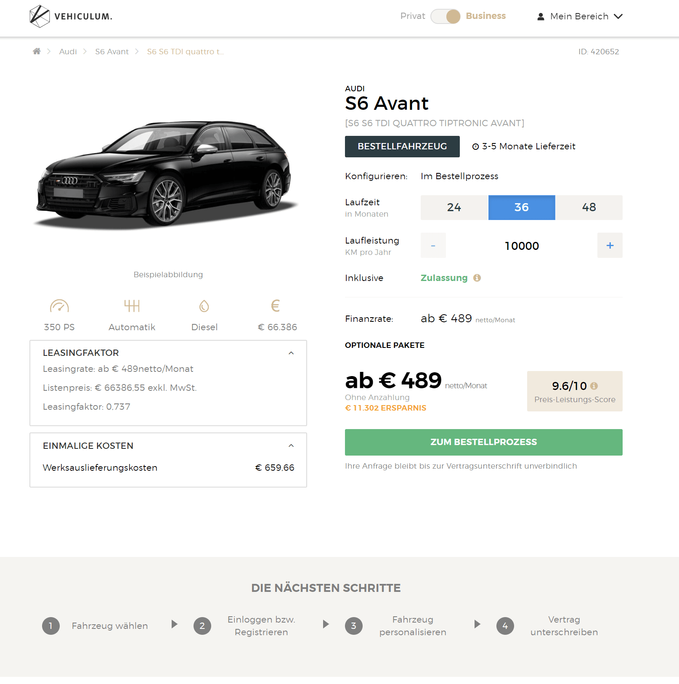Click the info icon next to Zulassung

[x=477, y=278]
